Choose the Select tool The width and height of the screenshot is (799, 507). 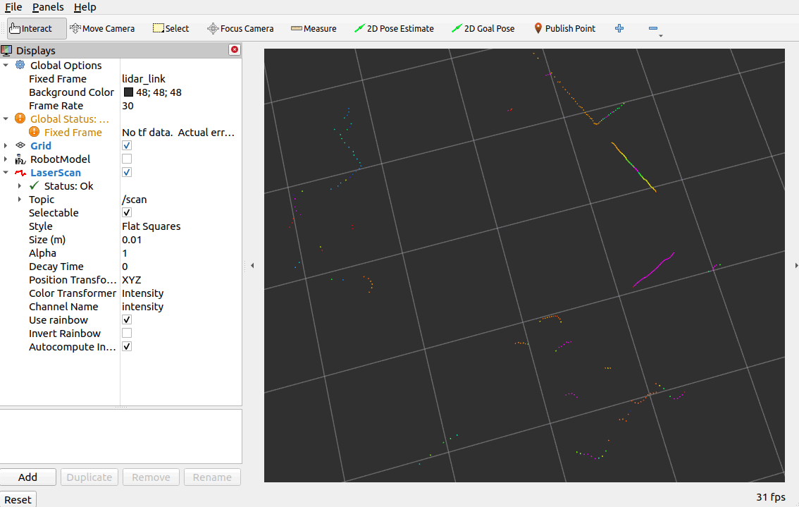click(171, 29)
